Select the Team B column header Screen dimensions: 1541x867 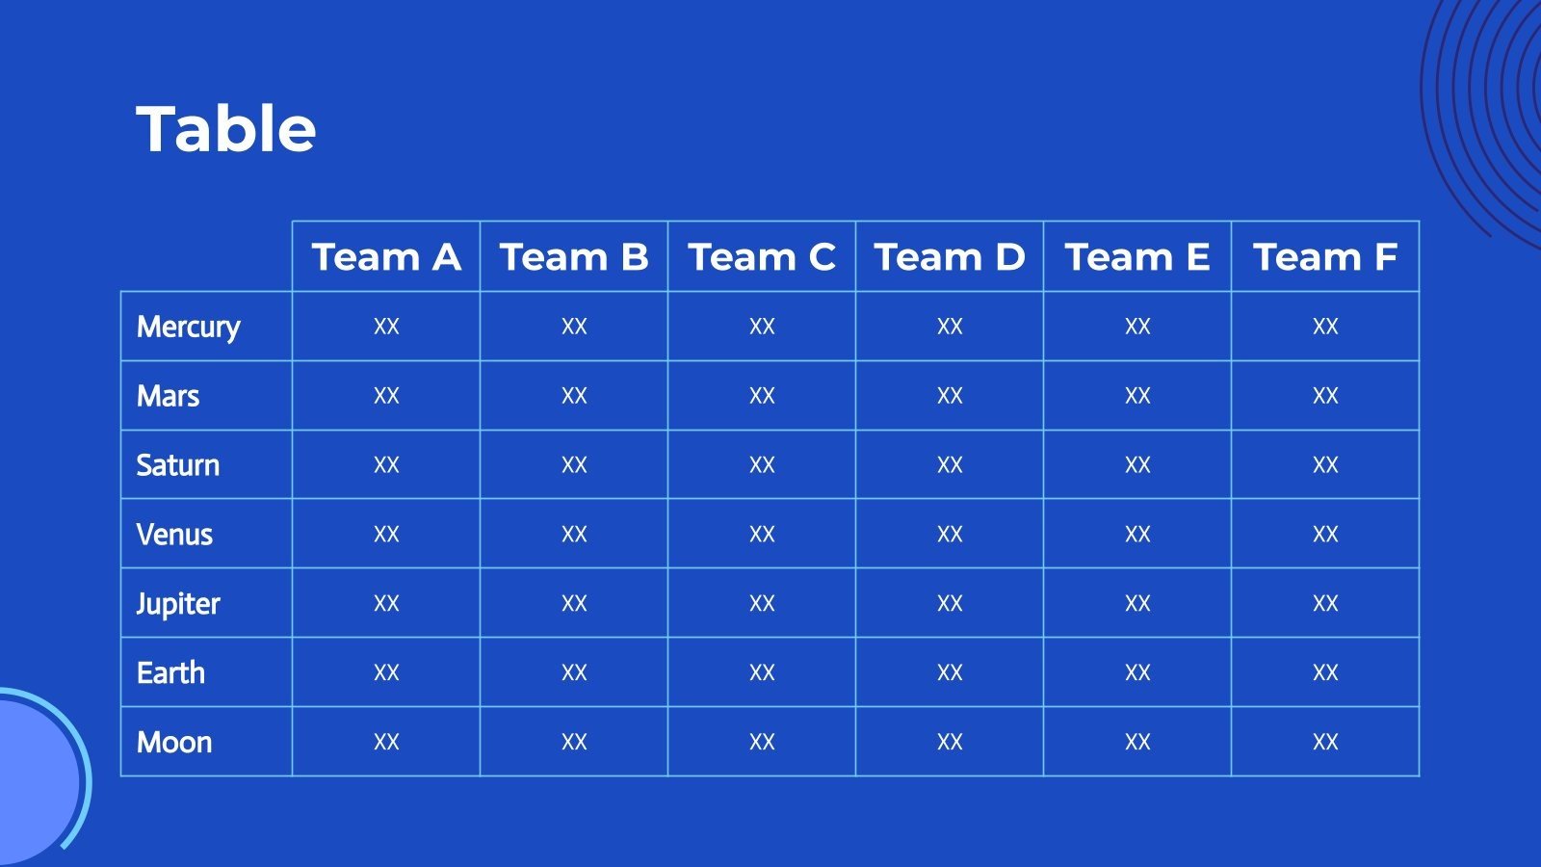click(x=574, y=257)
